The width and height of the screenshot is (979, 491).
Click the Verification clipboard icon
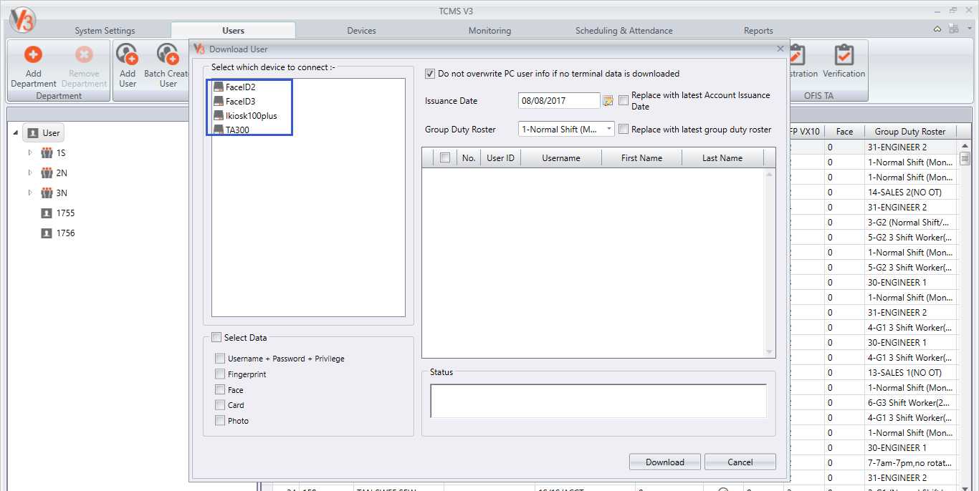pyautogui.click(x=844, y=54)
